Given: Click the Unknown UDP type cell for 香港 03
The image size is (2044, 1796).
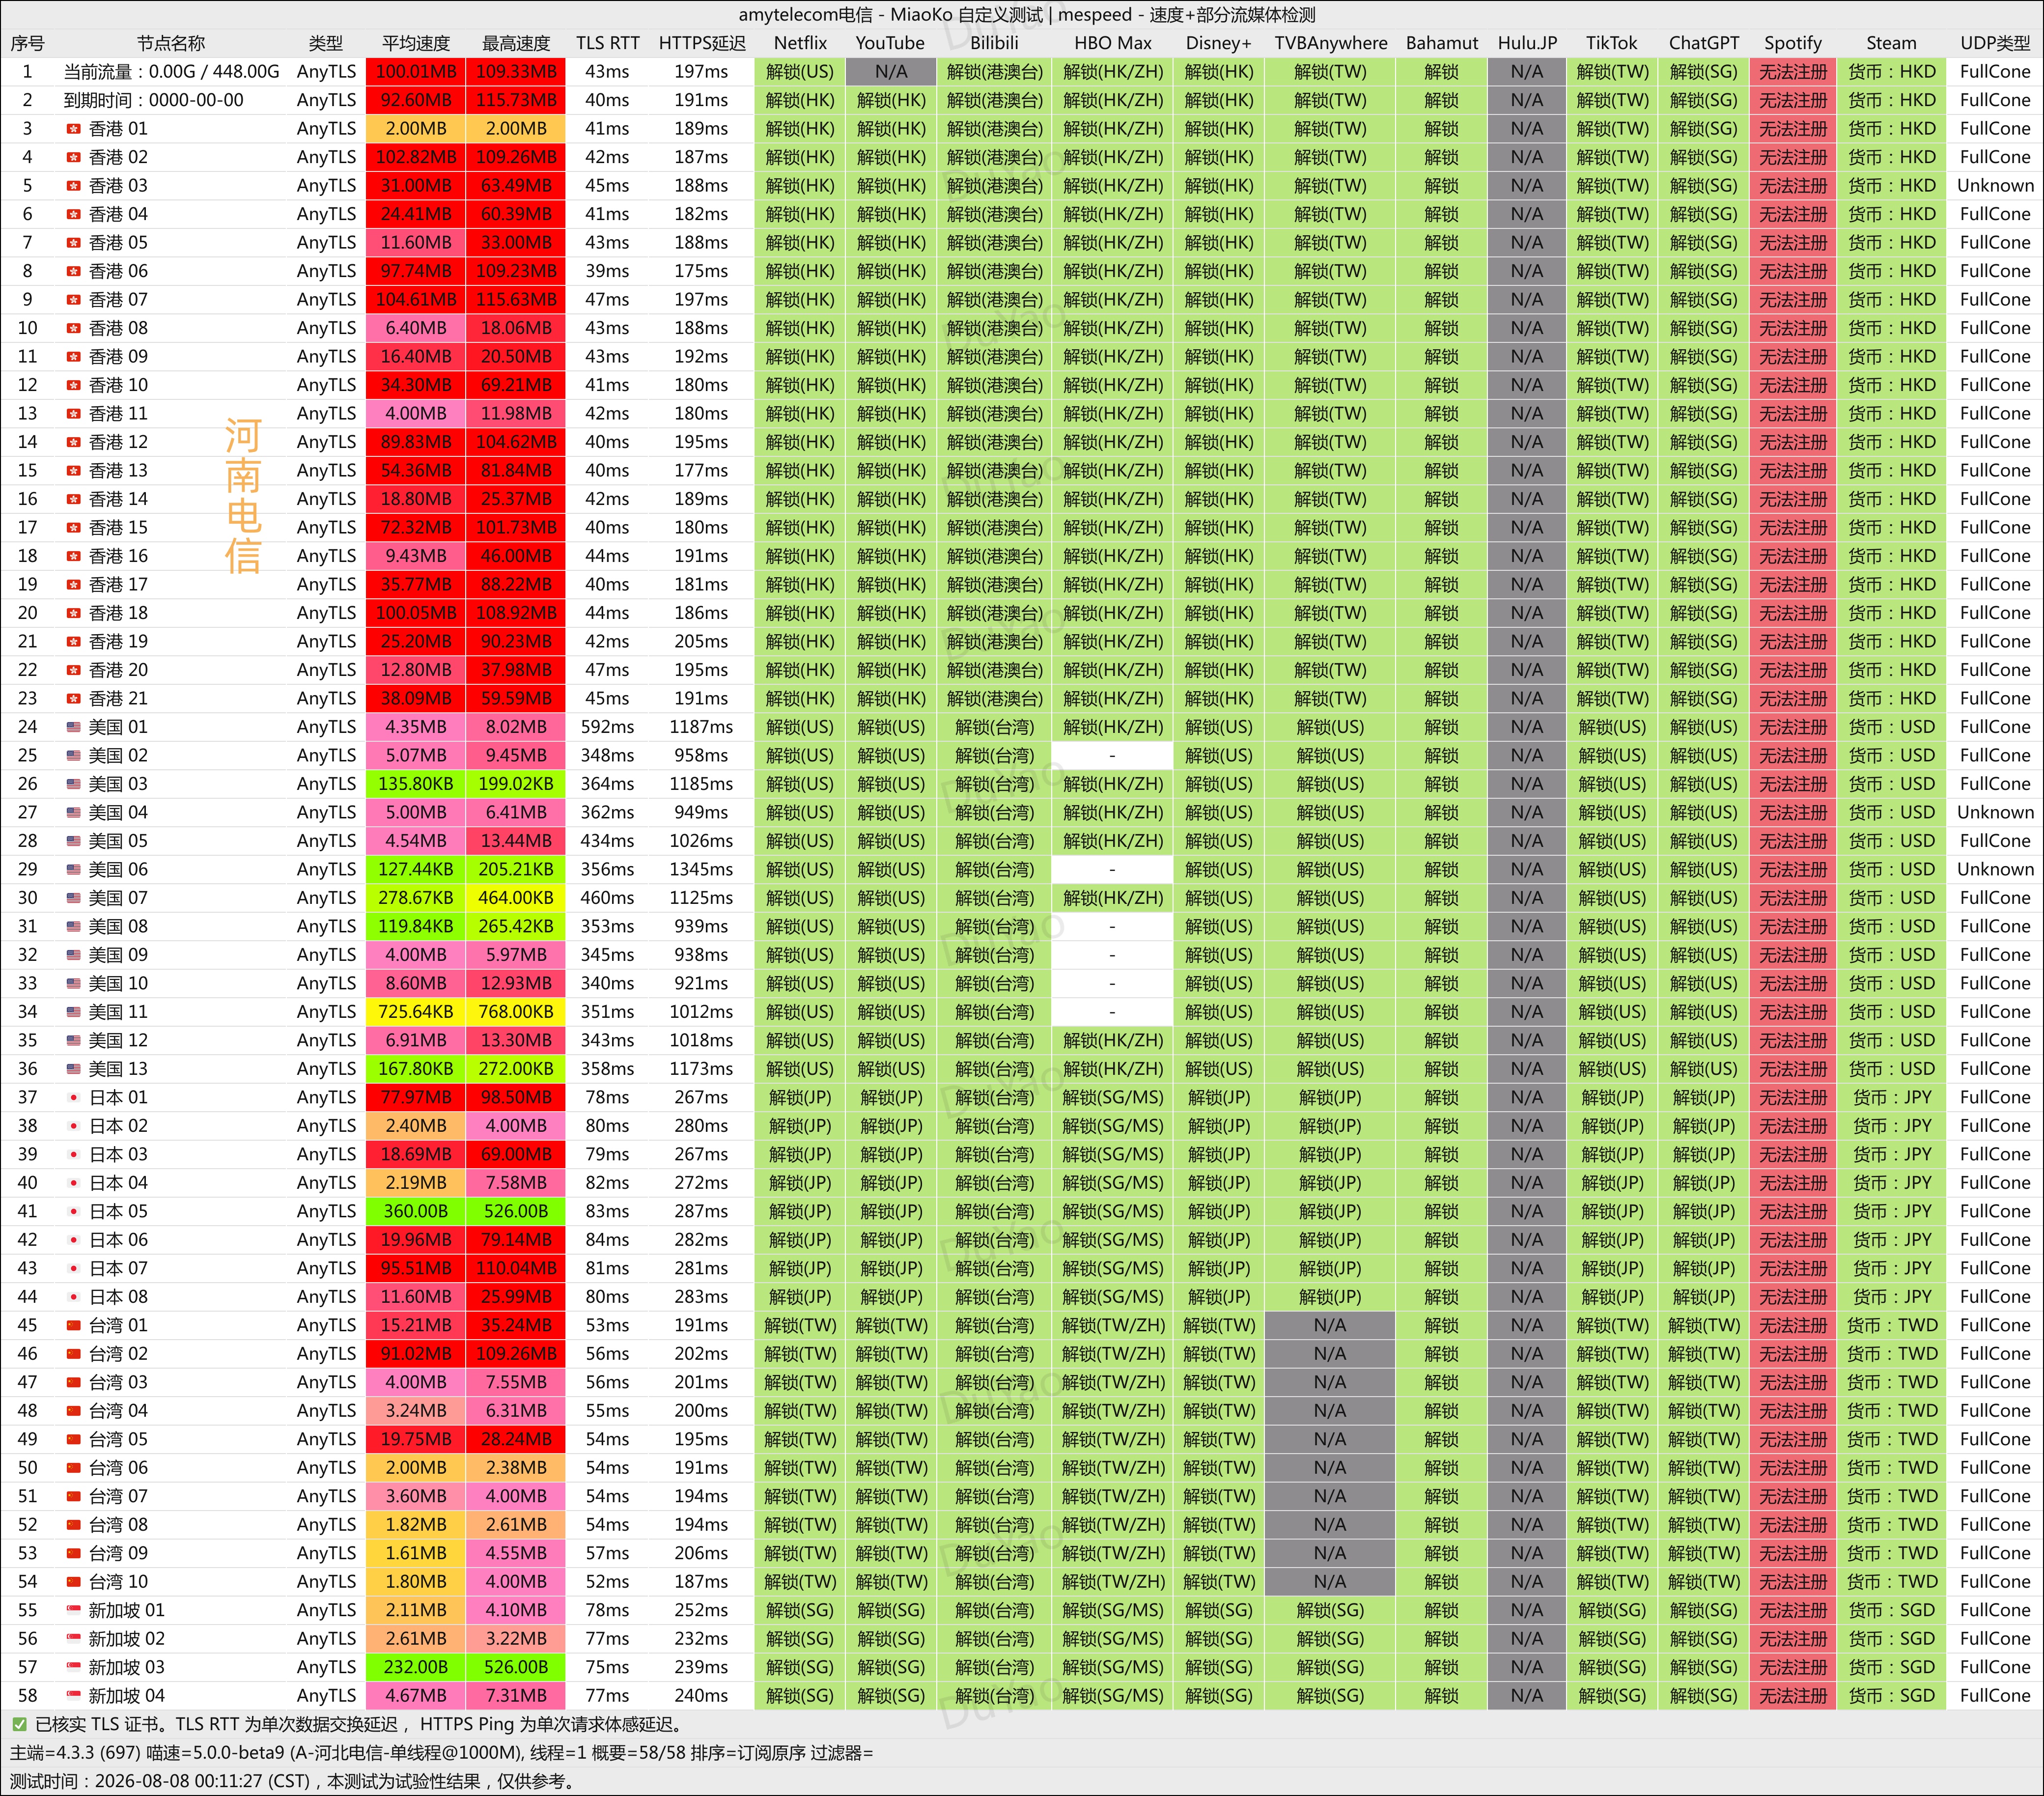Looking at the screenshot, I should pos(1995,186).
